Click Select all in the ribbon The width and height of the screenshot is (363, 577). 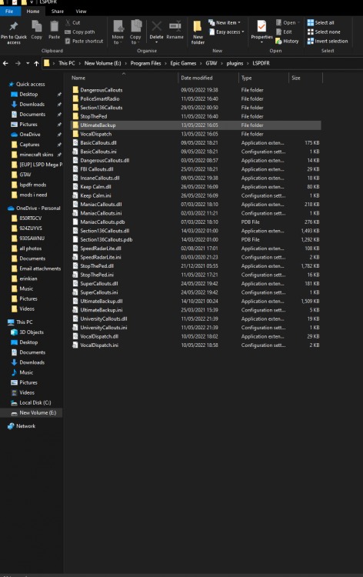coord(321,22)
